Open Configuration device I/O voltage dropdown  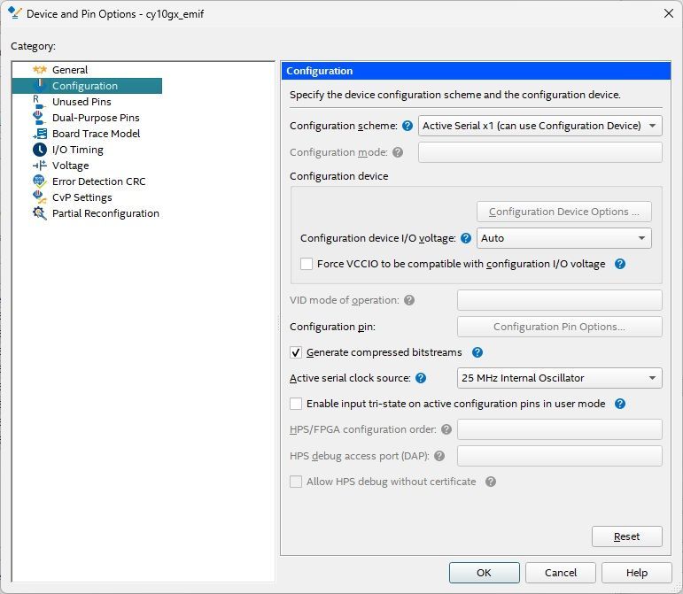coord(564,238)
